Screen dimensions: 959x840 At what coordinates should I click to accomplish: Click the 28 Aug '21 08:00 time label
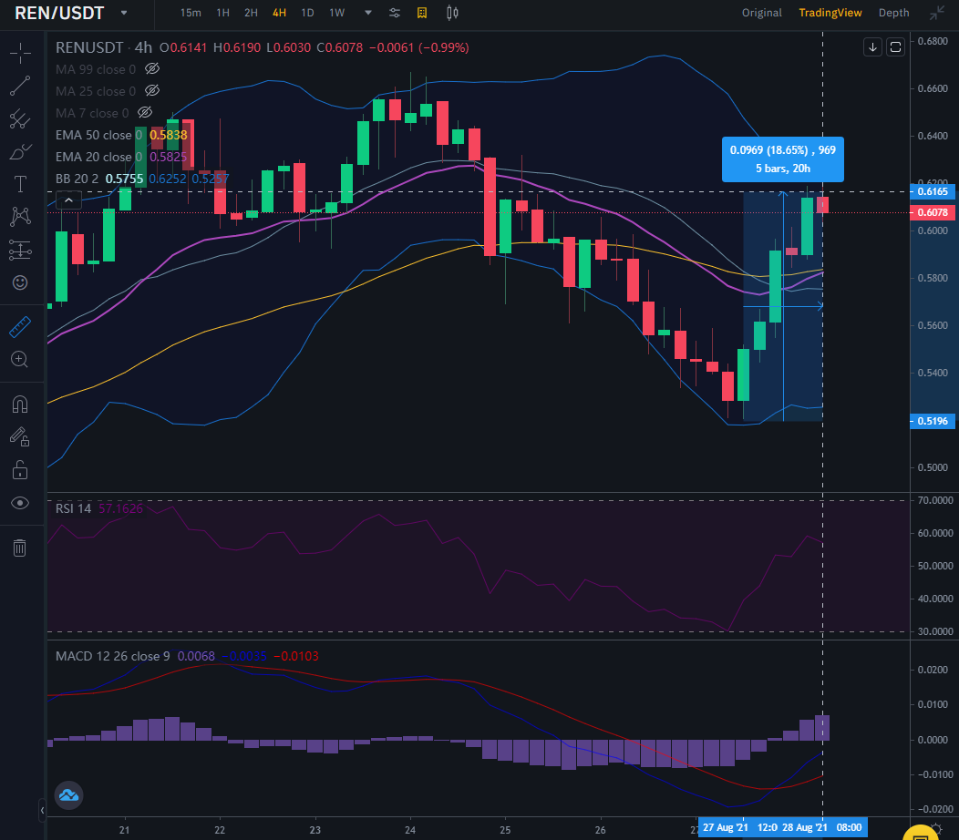click(822, 827)
